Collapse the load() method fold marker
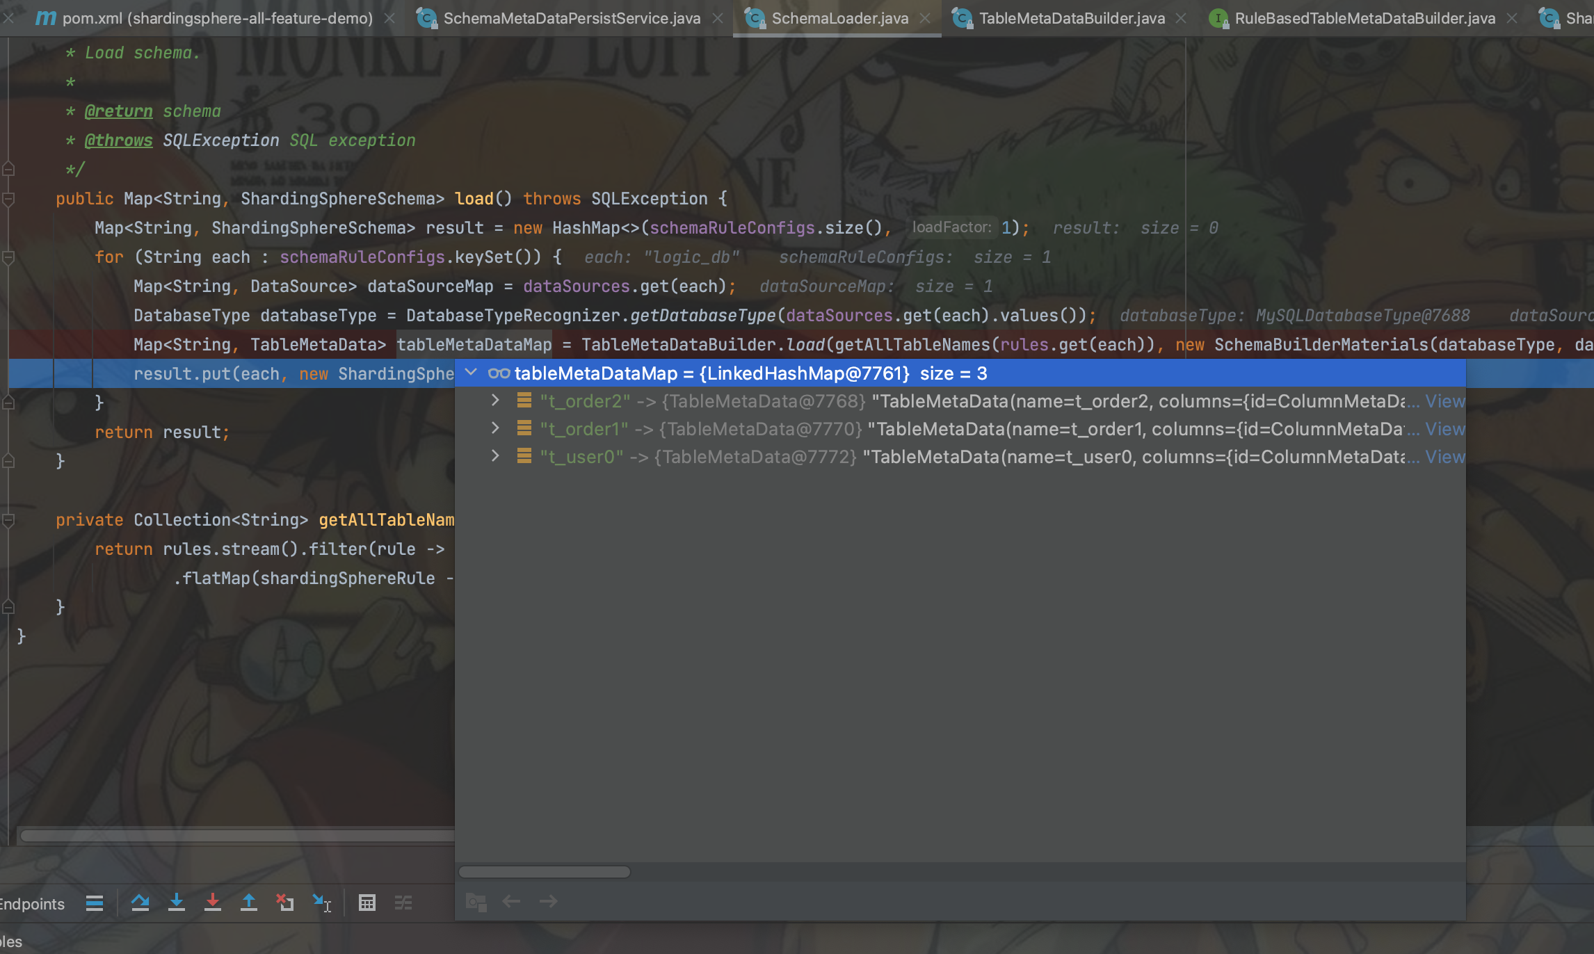 (9, 199)
